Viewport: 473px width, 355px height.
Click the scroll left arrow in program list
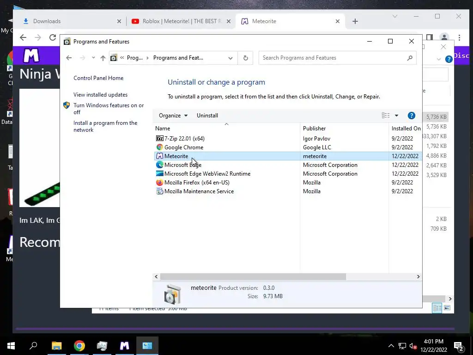coord(156,276)
